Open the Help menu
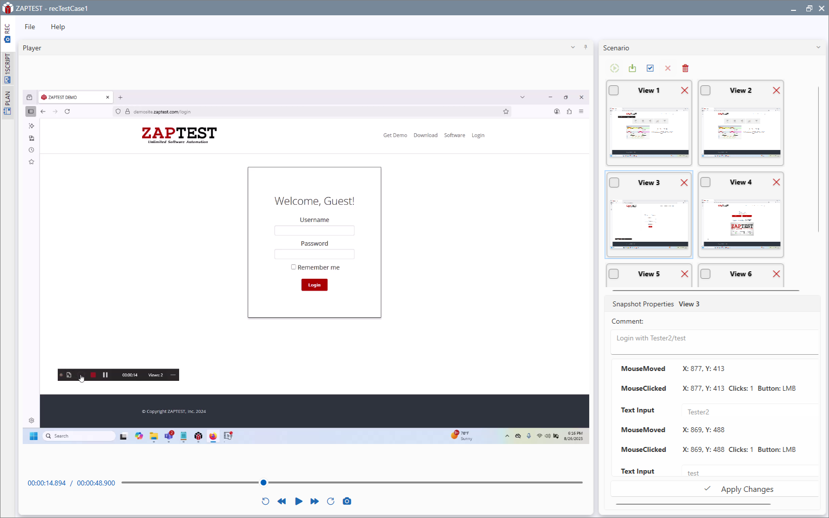This screenshot has height=518, width=829. pos(58,27)
